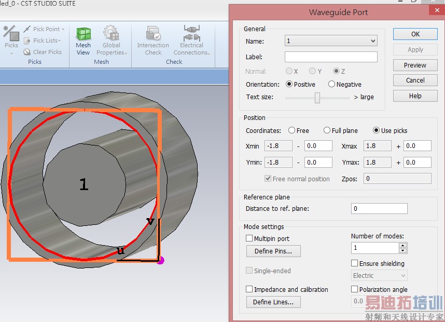Edit the Ymin offset field
445x322 pixels.
click(x=318, y=162)
